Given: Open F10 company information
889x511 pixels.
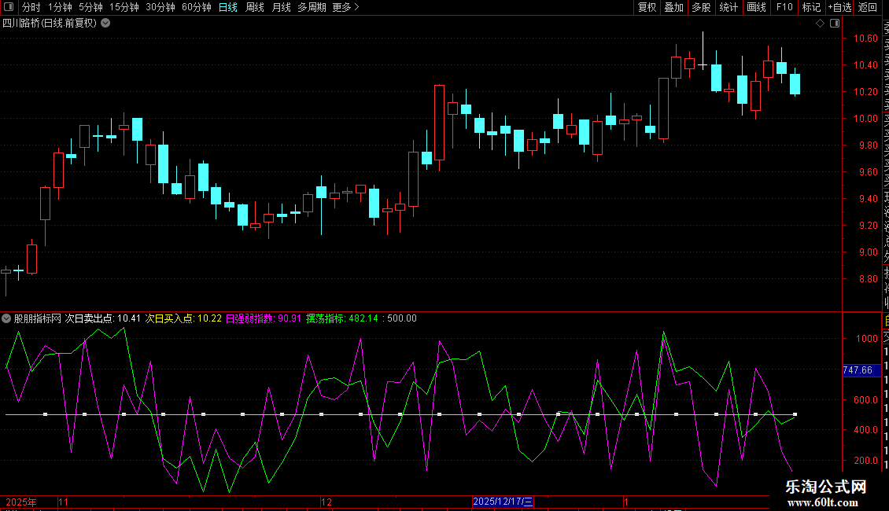Looking at the screenshot, I should [784, 7].
